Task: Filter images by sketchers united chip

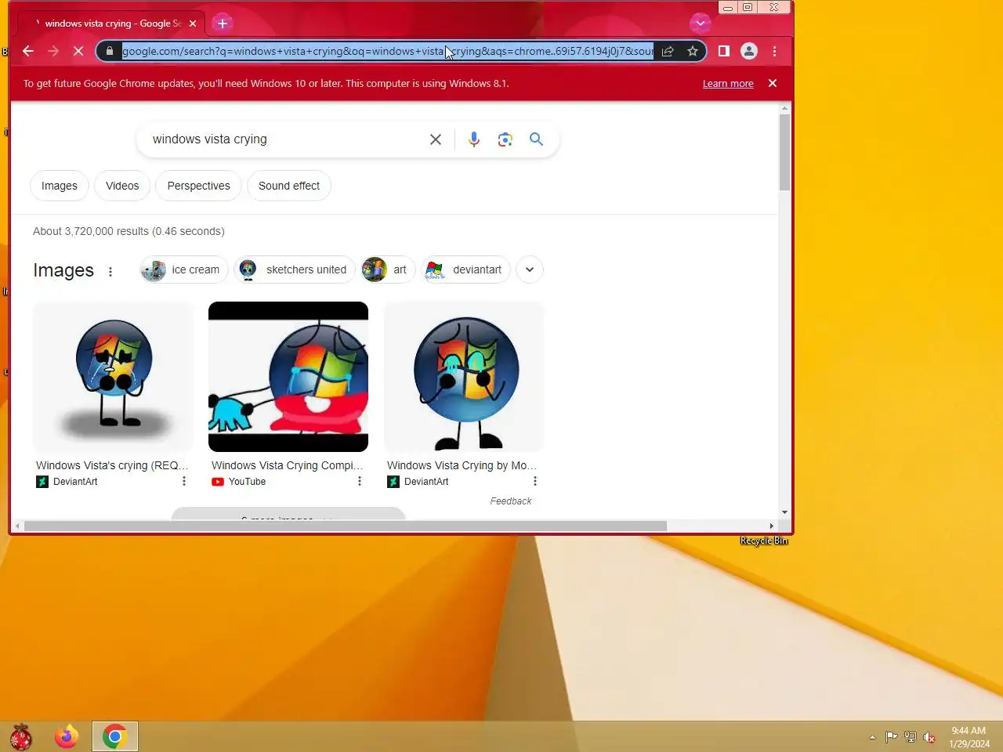Action: [295, 269]
